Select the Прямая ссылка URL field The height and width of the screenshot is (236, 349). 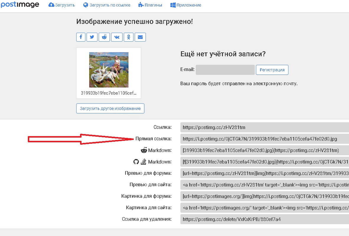pos(265,139)
